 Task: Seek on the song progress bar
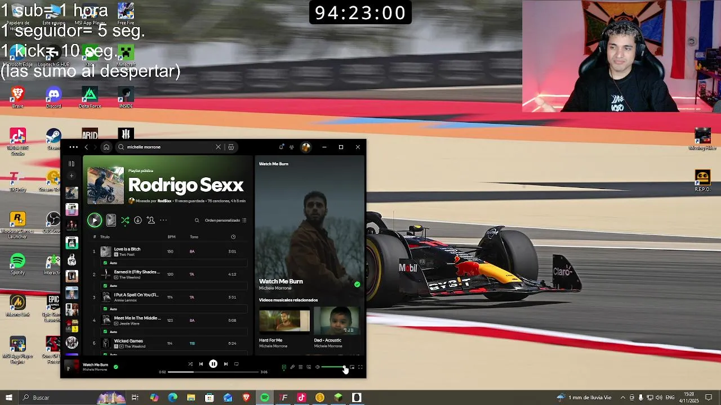(213, 372)
